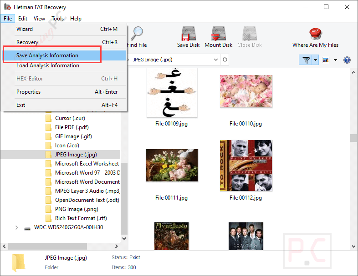Click the thumbnail view mode icon
358x276 pixels.
(x=326, y=60)
